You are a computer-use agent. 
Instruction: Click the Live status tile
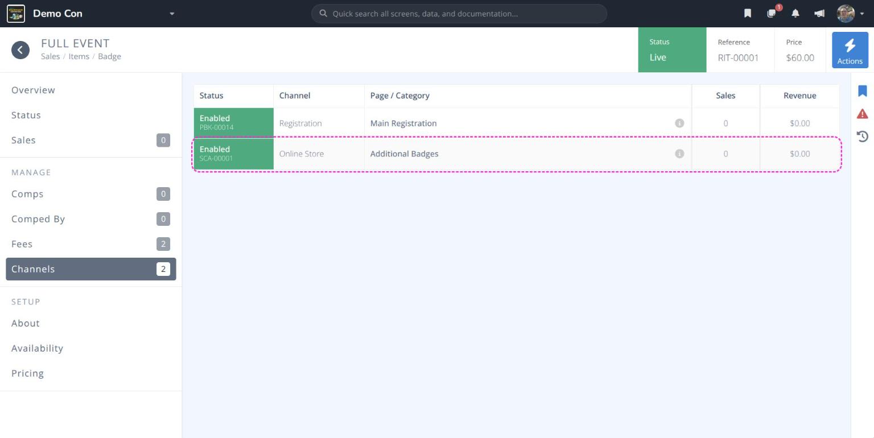click(x=672, y=50)
